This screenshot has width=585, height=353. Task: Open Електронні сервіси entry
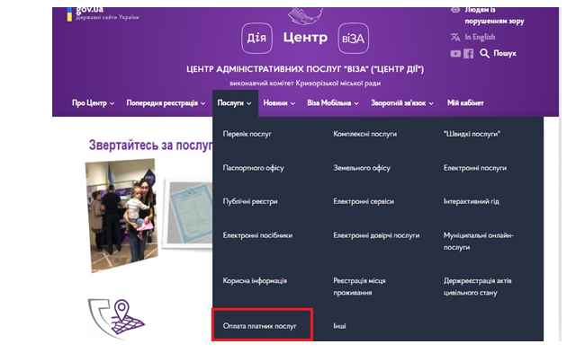point(364,201)
